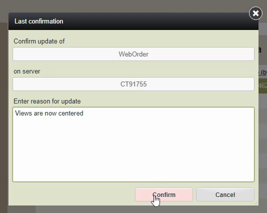Click empty area of black dialog header
267x213 pixels.
[x=153, y=21]
